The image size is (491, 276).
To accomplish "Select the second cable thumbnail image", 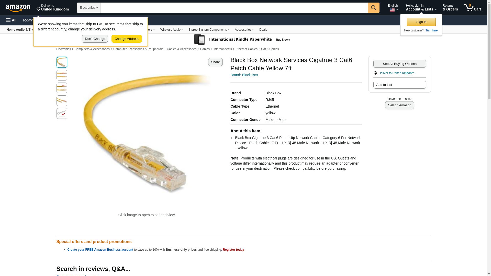I will click(x=62, y=75).
